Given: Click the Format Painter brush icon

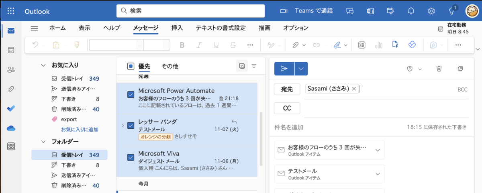Looking at the screenshot, I should point(76,45).
